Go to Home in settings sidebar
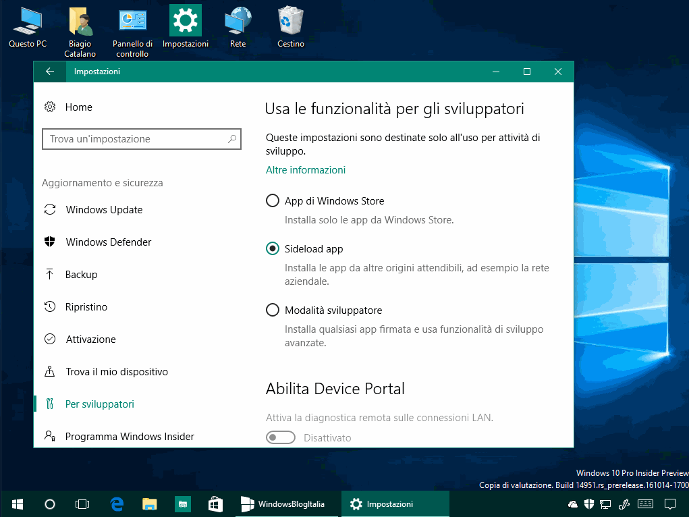Image resolution: width=689 pixels, height=517 pixels. pos(79,107)
